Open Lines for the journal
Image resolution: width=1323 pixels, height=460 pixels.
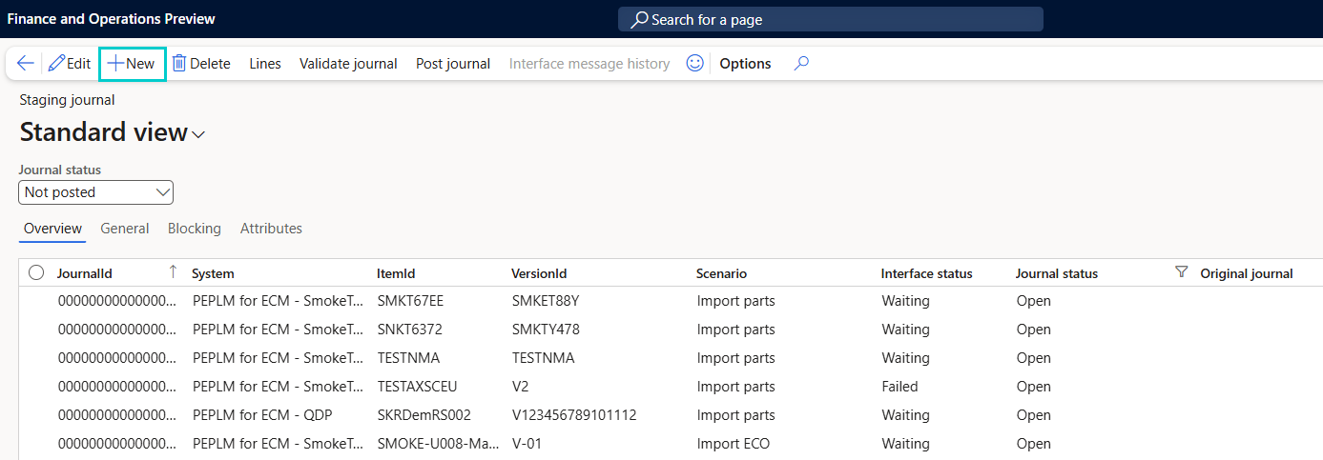point(265,64)
